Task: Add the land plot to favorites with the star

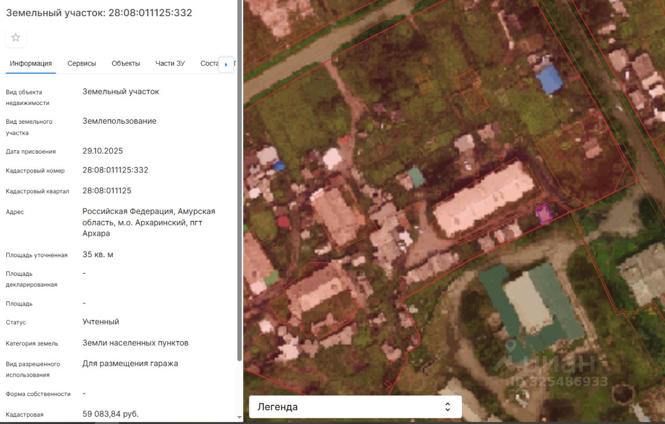Action: click(16, 37)
